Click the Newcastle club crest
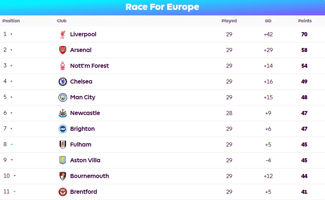The image size is (325, 200). [x=62, y=113]
